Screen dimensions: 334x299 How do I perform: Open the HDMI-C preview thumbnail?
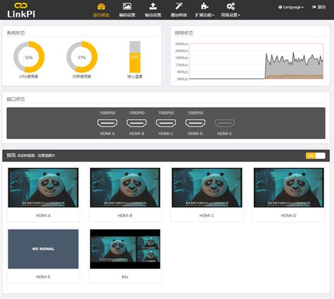207,188
